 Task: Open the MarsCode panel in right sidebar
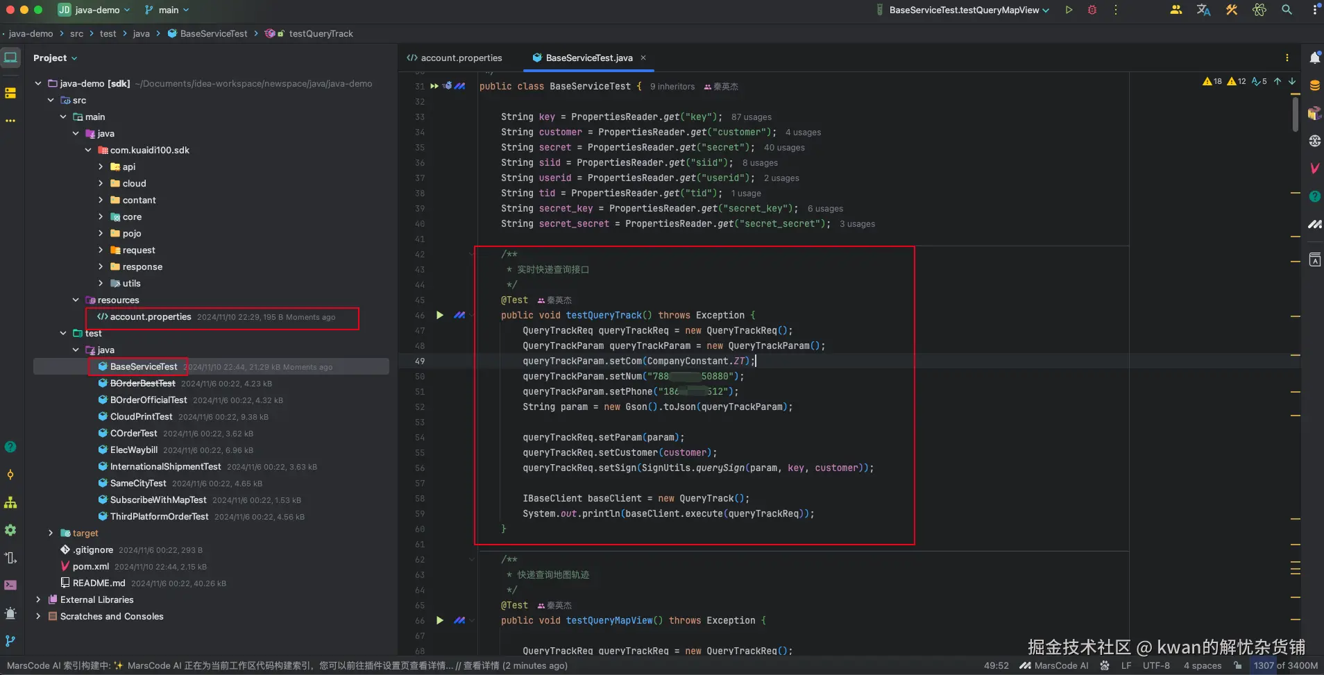[1314, 224]
